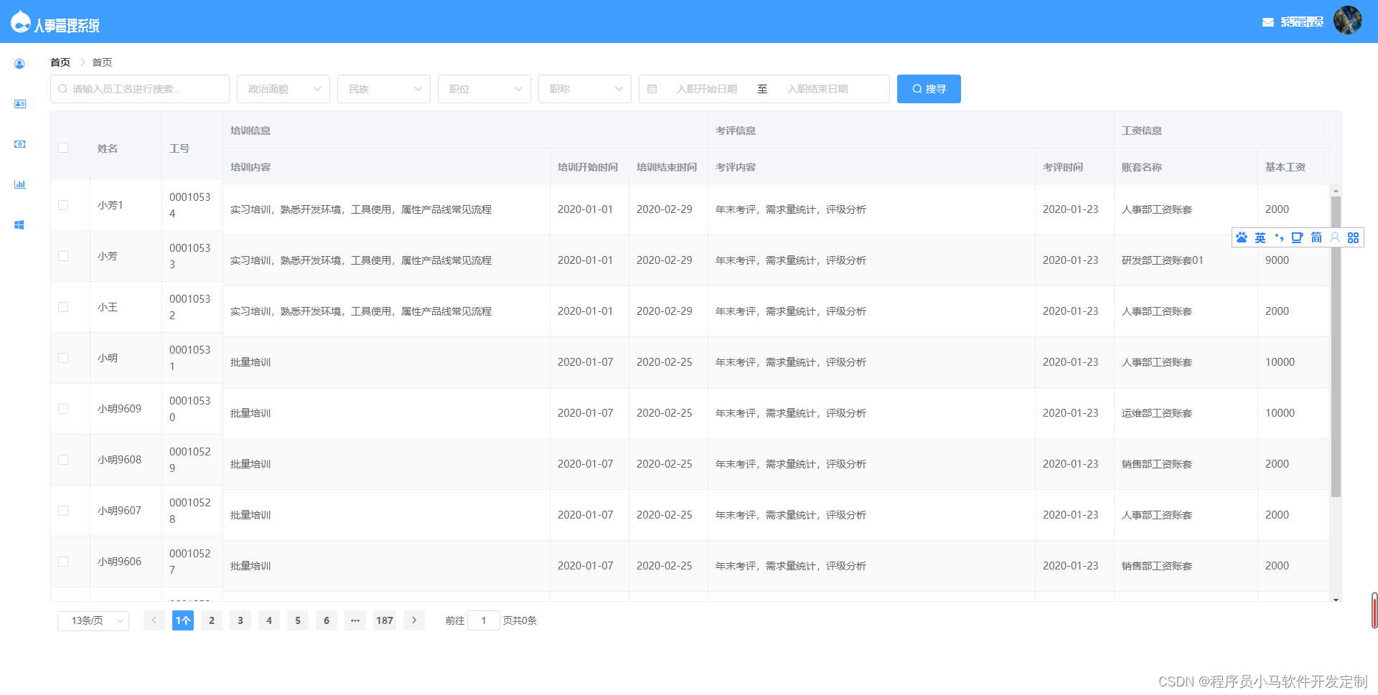The image size is (1378, 695).
Task: Toggle the select-all header checkbox
Action: click(63, 148)
